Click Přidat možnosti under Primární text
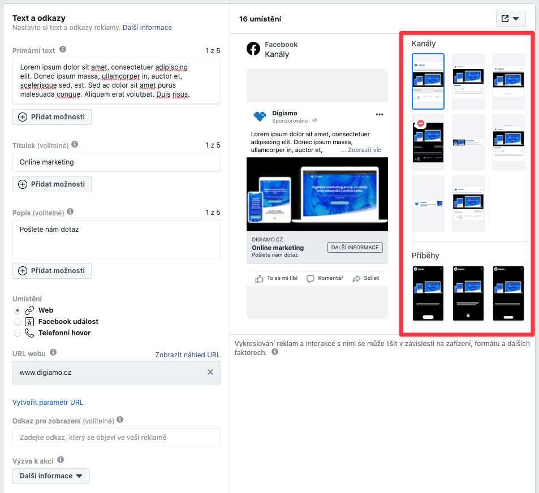This screenshot has height=493, width=539. (x=52, y=117)
